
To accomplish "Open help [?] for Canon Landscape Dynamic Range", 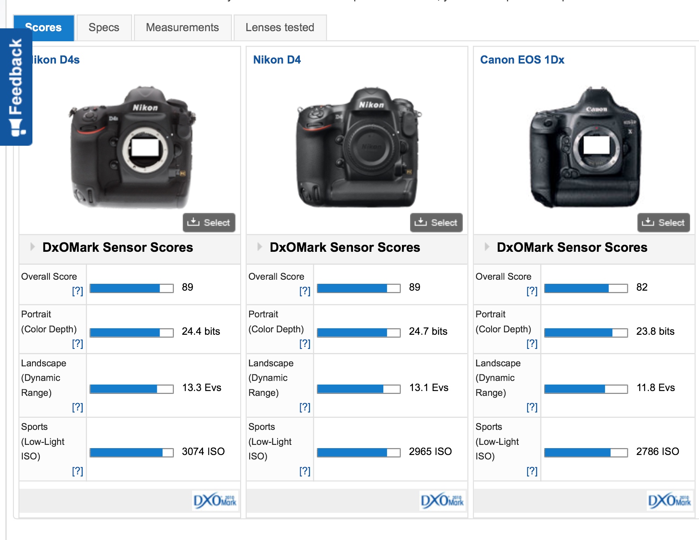I will [x=532, y=407].
